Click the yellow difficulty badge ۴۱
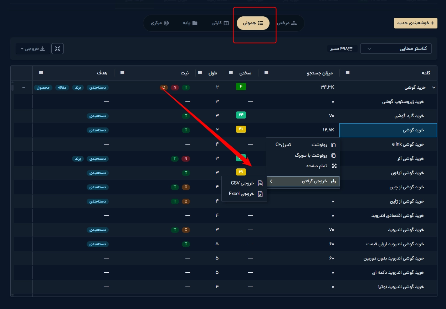This screenshot has height=309, width=446. click(241, 130)
